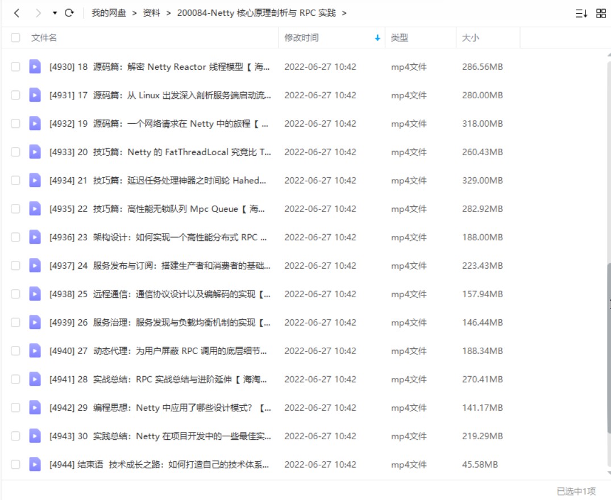Click video icon of [4939] 26 服务治理
The height and width of the screenshot is (500, 611).
pos(35,322)
